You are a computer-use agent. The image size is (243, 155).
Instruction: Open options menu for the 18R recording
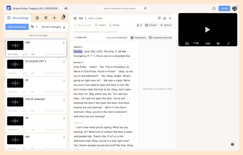click(64, 137)
